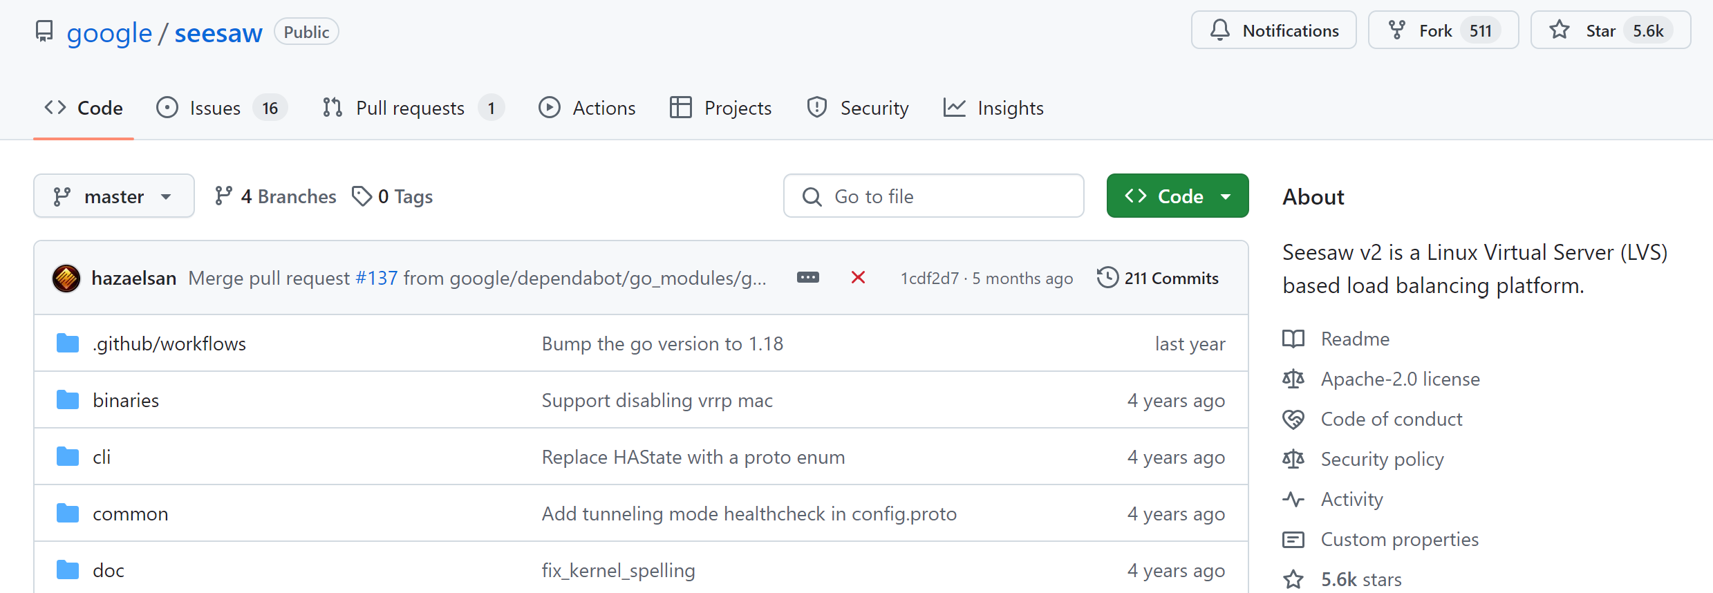Star the seesaw repository
This screenshot has height=593, width=1713.
[x=1610, y=30]
